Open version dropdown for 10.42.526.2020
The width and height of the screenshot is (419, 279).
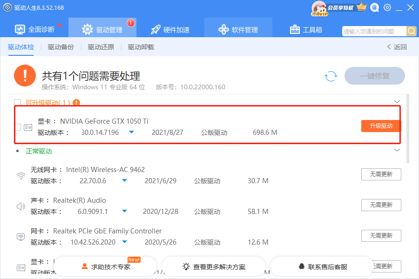click(124, 242)
